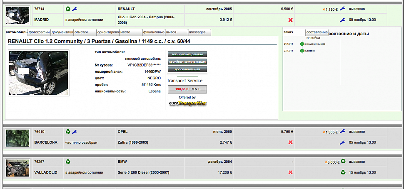Open the документация tab
Screen dimensions: 404x189
click(62, 32)
